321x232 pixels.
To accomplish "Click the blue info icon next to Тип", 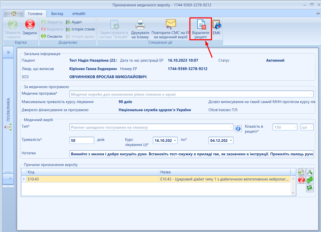I will click(x=238, y=128).
